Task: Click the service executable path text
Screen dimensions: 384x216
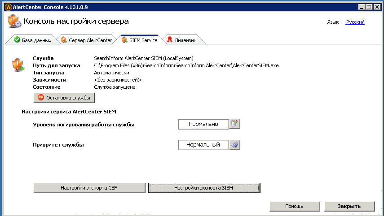Action: [186, 65]
